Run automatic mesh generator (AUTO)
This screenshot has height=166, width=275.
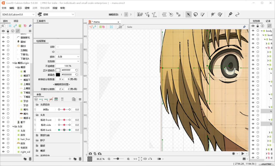pos(154,14)
